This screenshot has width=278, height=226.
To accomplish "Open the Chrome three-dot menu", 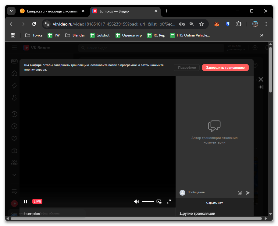I will (x=266, y=24).
